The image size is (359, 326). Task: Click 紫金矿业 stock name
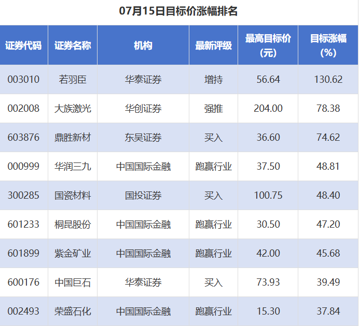73,254
